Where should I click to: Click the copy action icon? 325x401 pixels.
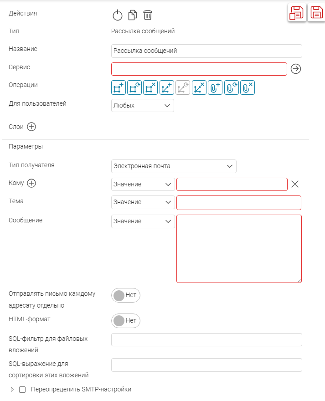click(132, 15)
